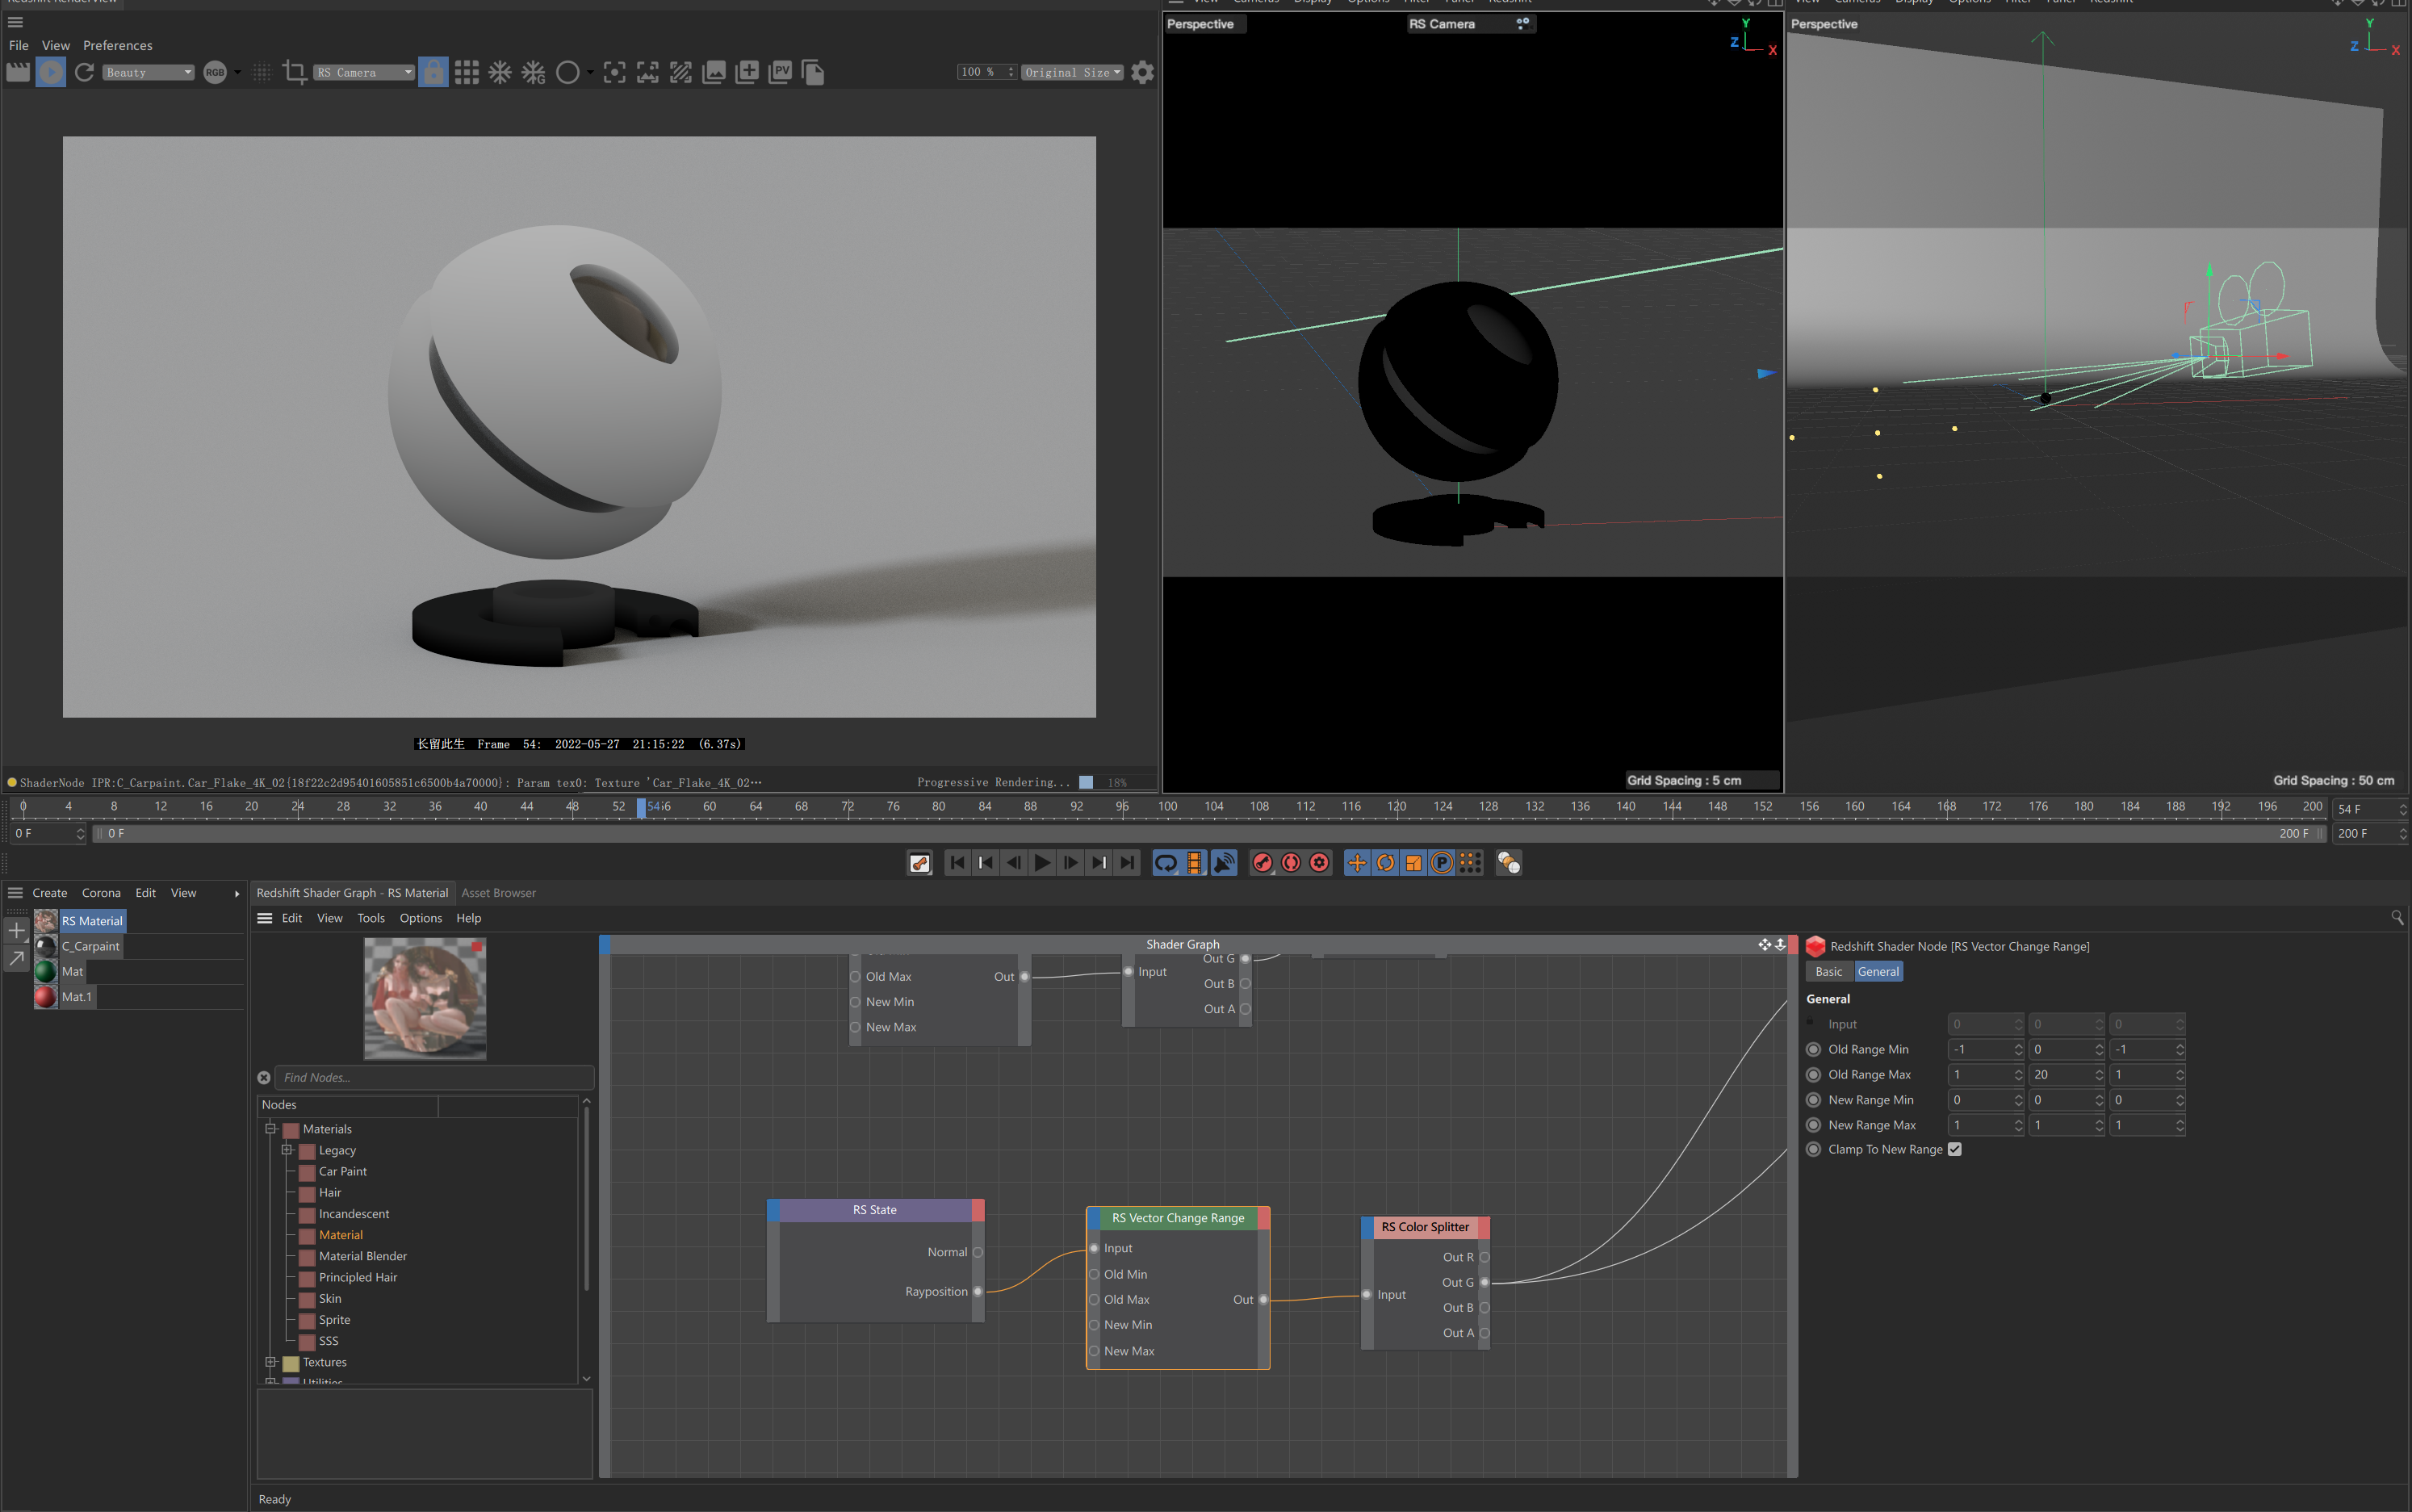Play the animation forward

pyautogui.click(x=1042, y=863)
